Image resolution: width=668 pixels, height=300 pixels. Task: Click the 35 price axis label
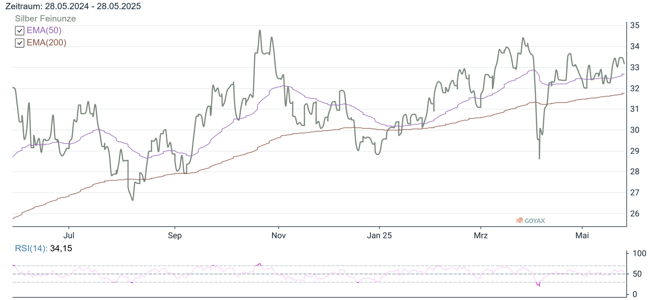click(x=635, y=26)
